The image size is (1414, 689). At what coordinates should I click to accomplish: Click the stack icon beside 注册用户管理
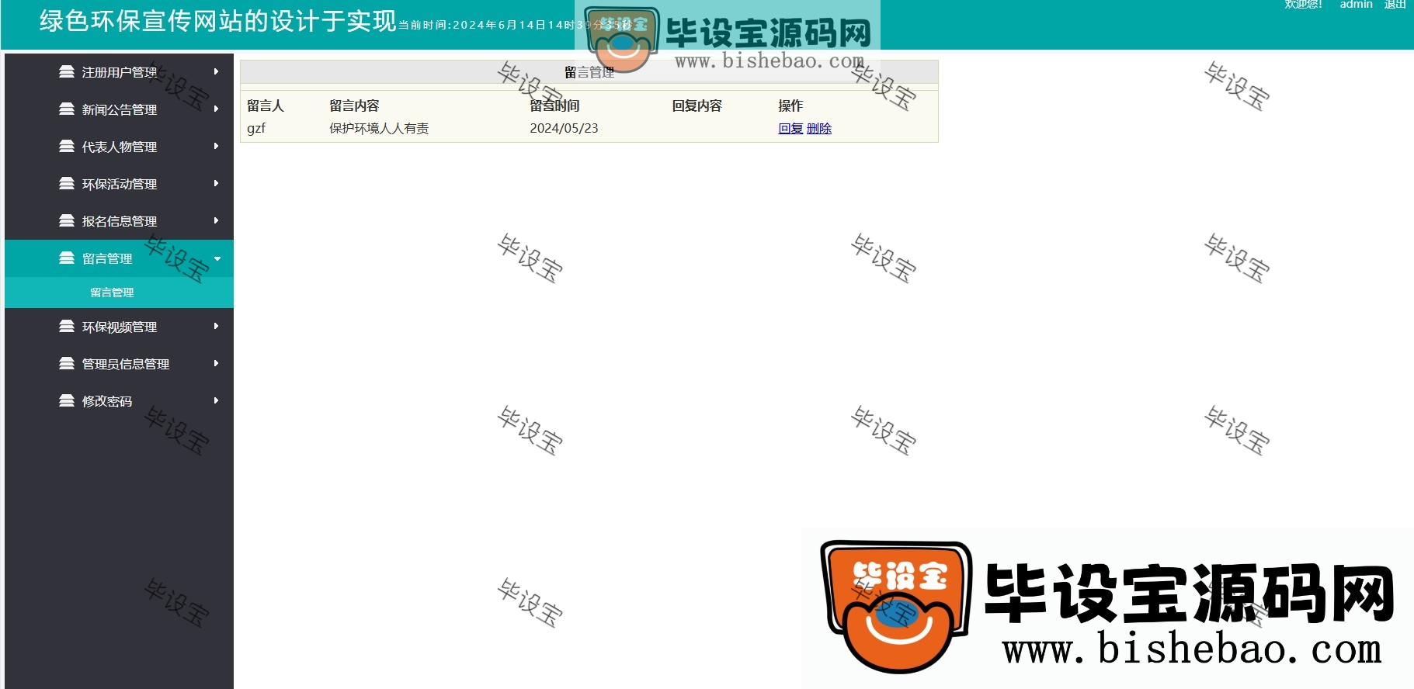(x=67, y=71)
